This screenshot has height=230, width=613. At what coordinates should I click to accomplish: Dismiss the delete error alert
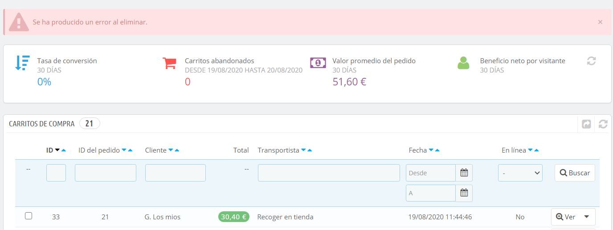(600, 22)
